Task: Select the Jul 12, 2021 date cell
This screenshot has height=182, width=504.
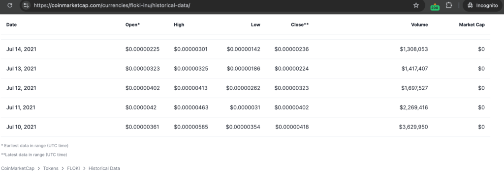Action: tap(21, 88)
